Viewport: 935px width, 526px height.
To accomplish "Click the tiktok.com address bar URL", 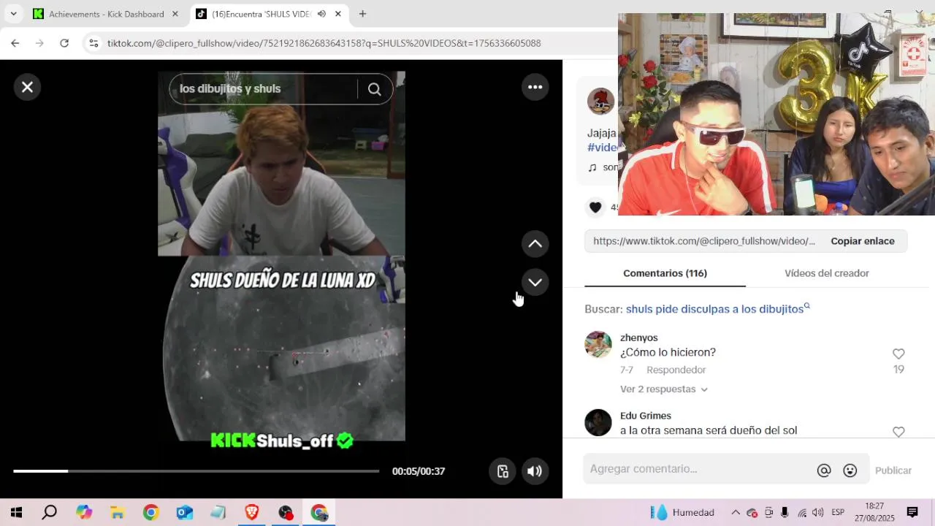I will click(324, 43).
